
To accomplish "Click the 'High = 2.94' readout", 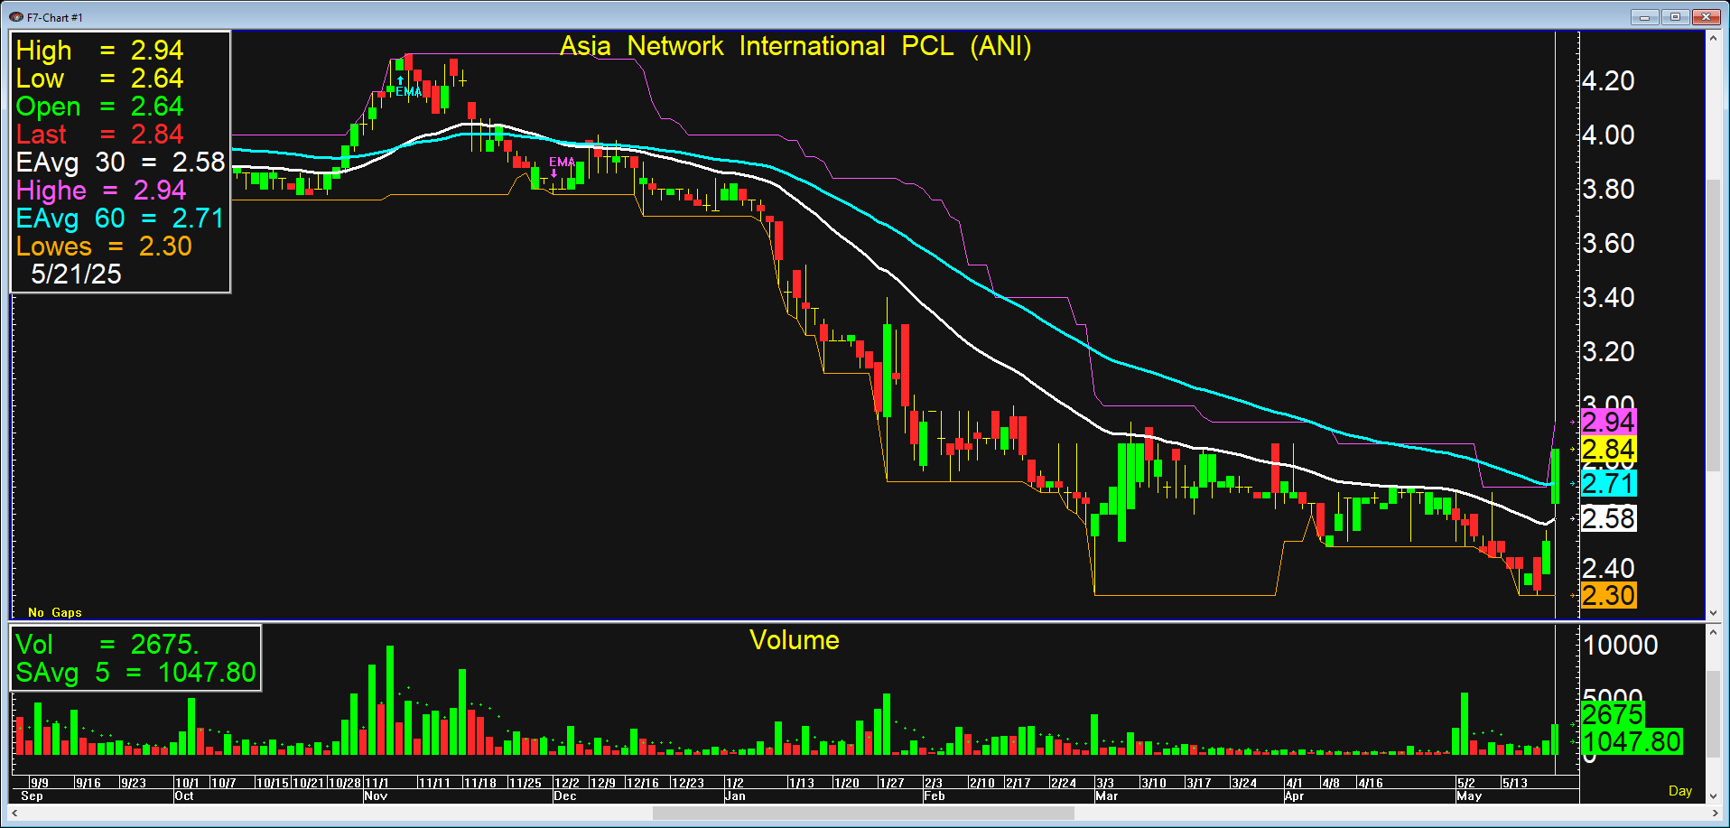I will (x=99, y=50).
